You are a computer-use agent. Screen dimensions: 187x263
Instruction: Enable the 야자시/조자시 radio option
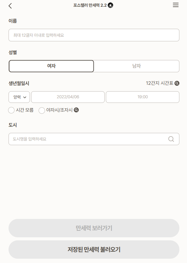pyautogui.click(x=42, y=111)
